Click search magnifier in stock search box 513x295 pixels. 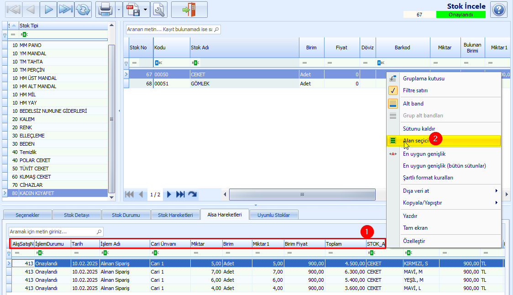tap(216, 30)
